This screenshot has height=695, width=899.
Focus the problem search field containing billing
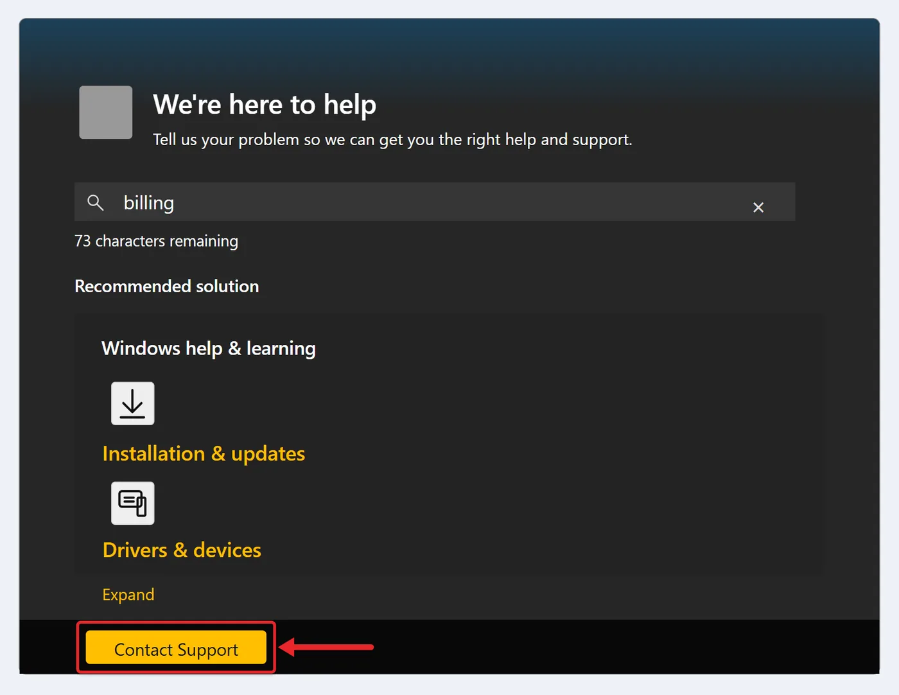click(x=435, y=202)
